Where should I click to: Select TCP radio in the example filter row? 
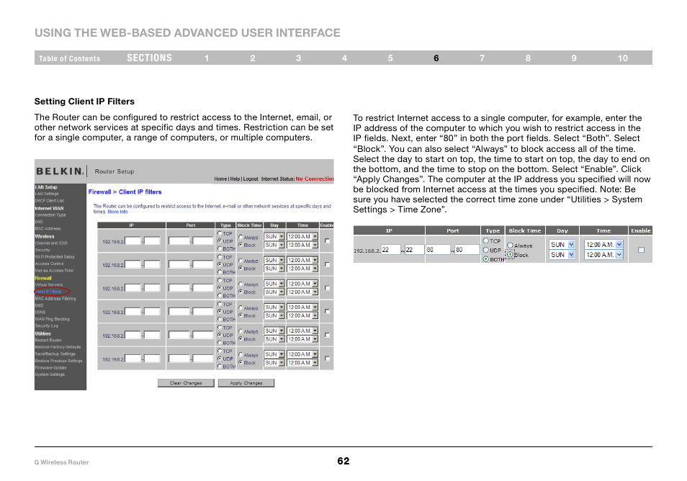coord(486,240)
